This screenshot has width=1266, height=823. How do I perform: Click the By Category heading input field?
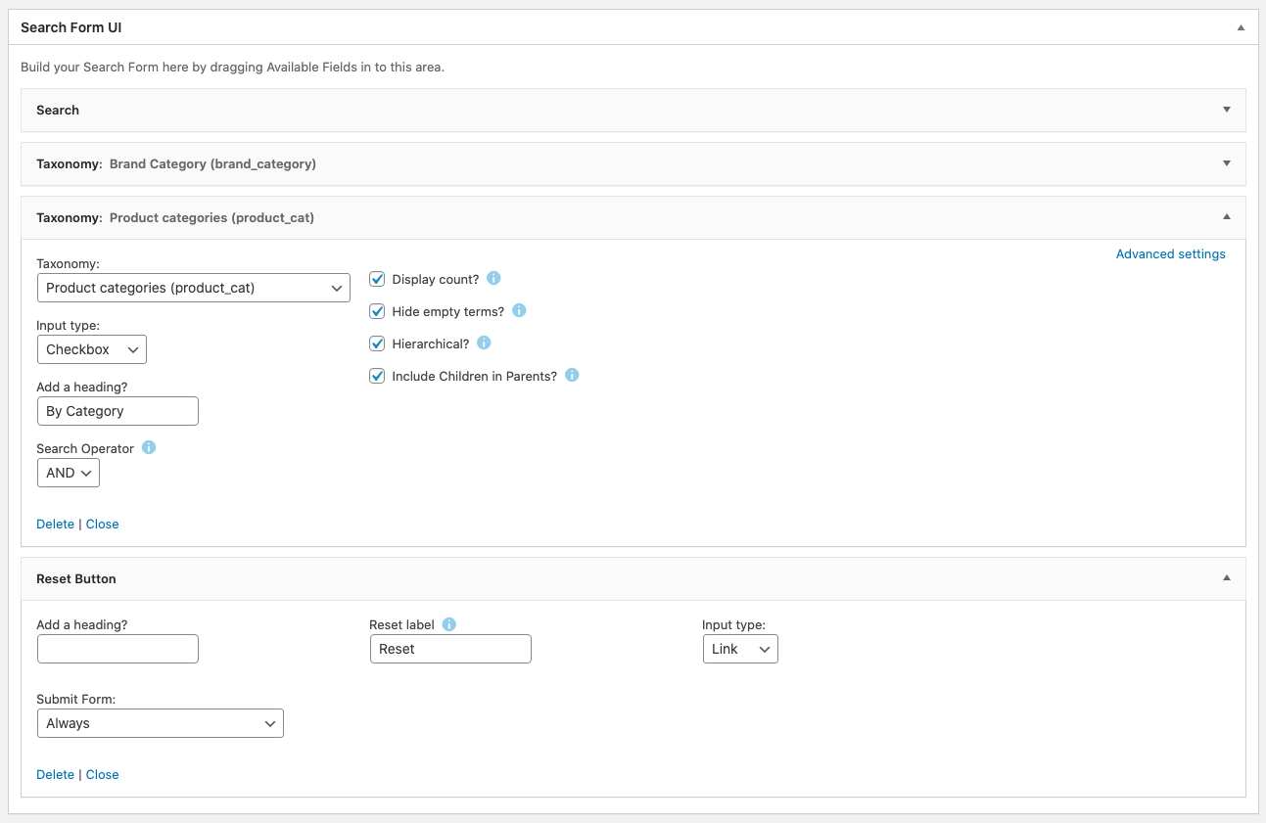click(117, 411)
